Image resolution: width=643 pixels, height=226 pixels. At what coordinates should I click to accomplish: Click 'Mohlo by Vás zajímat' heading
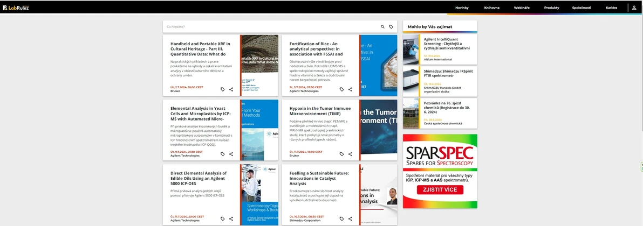[x=430, y=26]
